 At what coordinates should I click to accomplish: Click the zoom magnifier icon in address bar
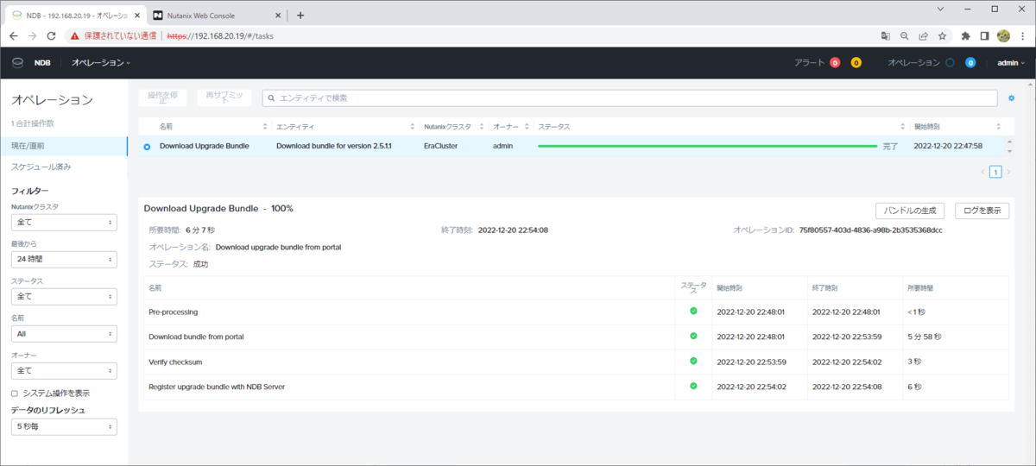point(904,36)
